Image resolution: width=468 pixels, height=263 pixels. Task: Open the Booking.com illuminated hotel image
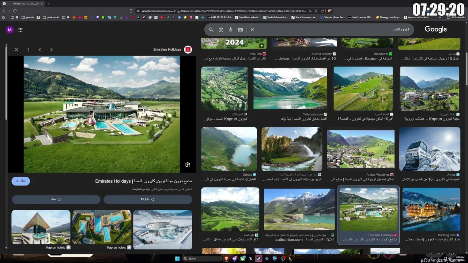[x=431, y=210]
